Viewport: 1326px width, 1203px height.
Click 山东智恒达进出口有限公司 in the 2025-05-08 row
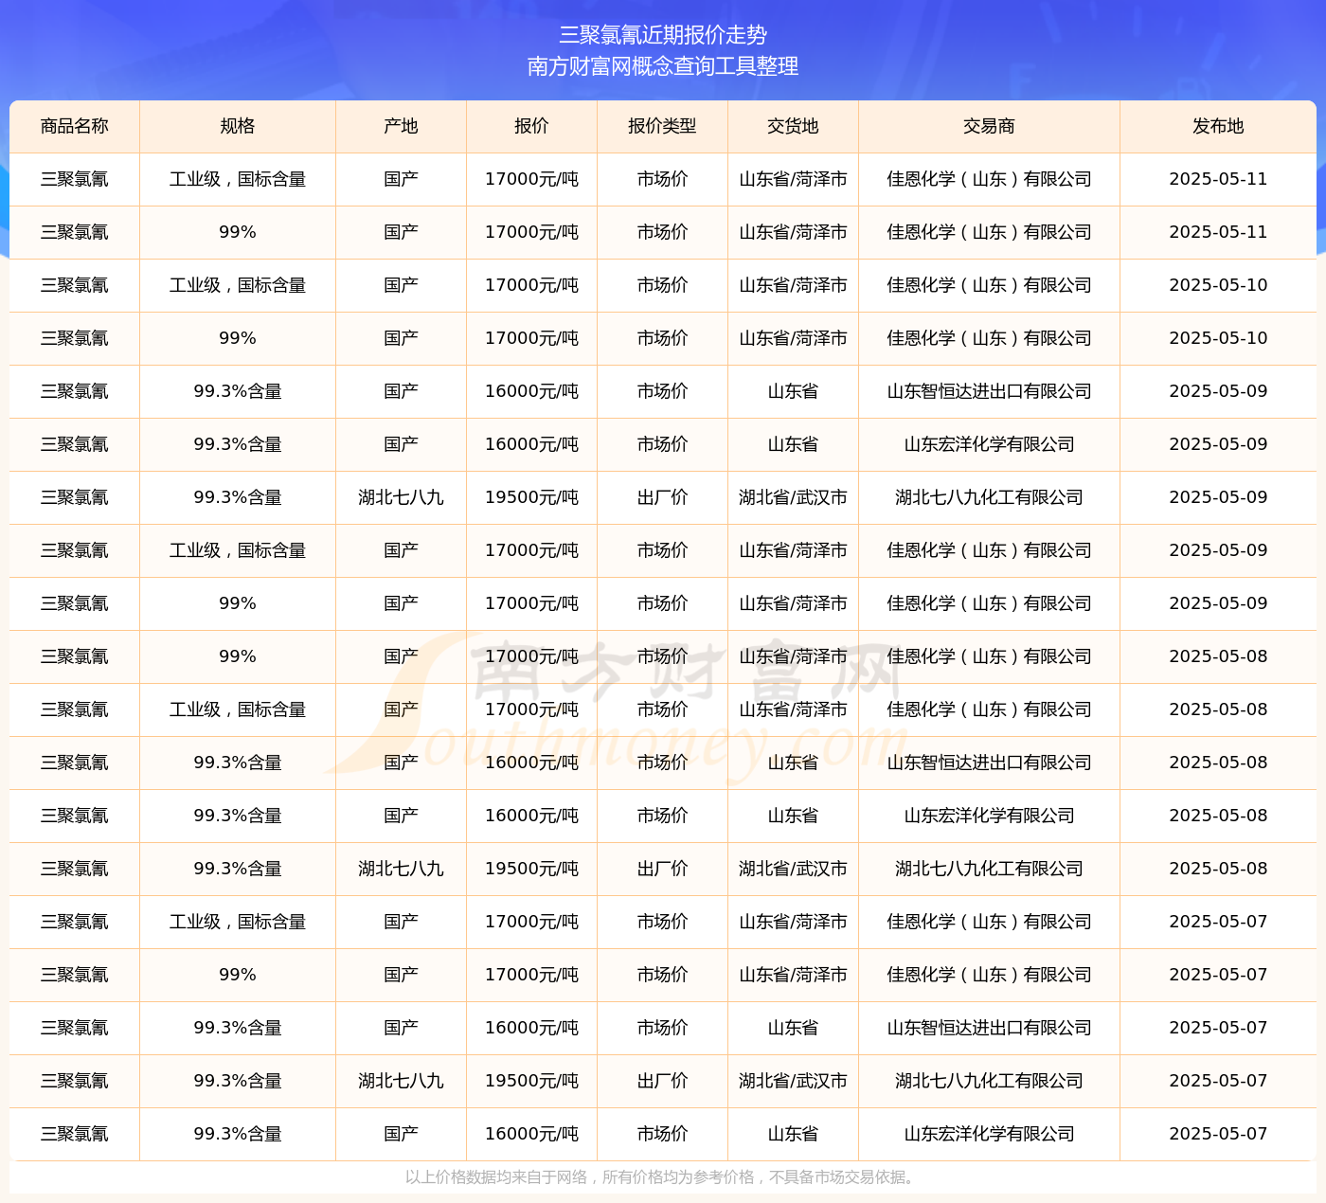989,763
